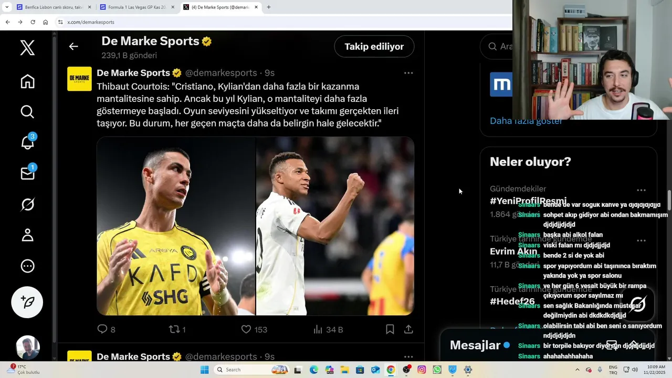The image size is (672, 378).
Task: Select the De Marke Sports browser tab
Action: (x=220, y=7)
